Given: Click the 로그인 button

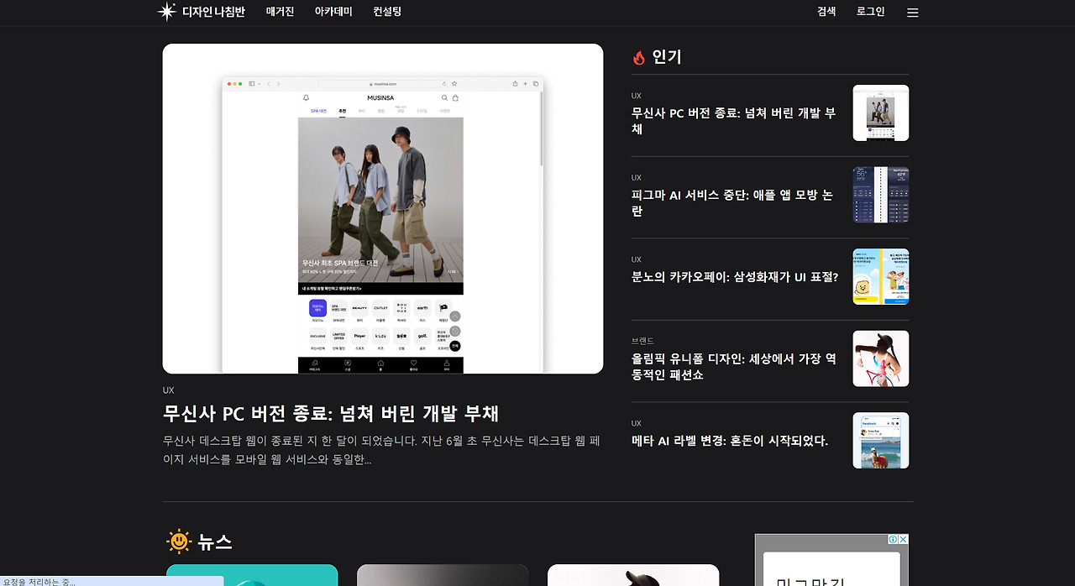Looking at the screenshot, I should tap(871, 12).
